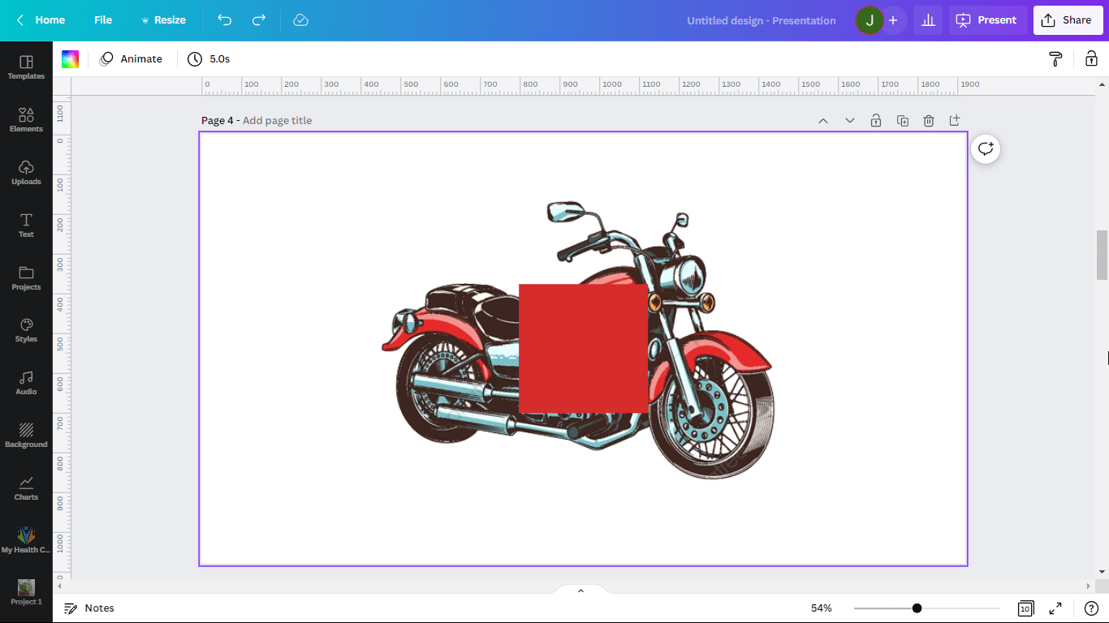Toggle the lock on the selected element
The width and height of the screenshot is (1109, 623).
point(1091,58)
